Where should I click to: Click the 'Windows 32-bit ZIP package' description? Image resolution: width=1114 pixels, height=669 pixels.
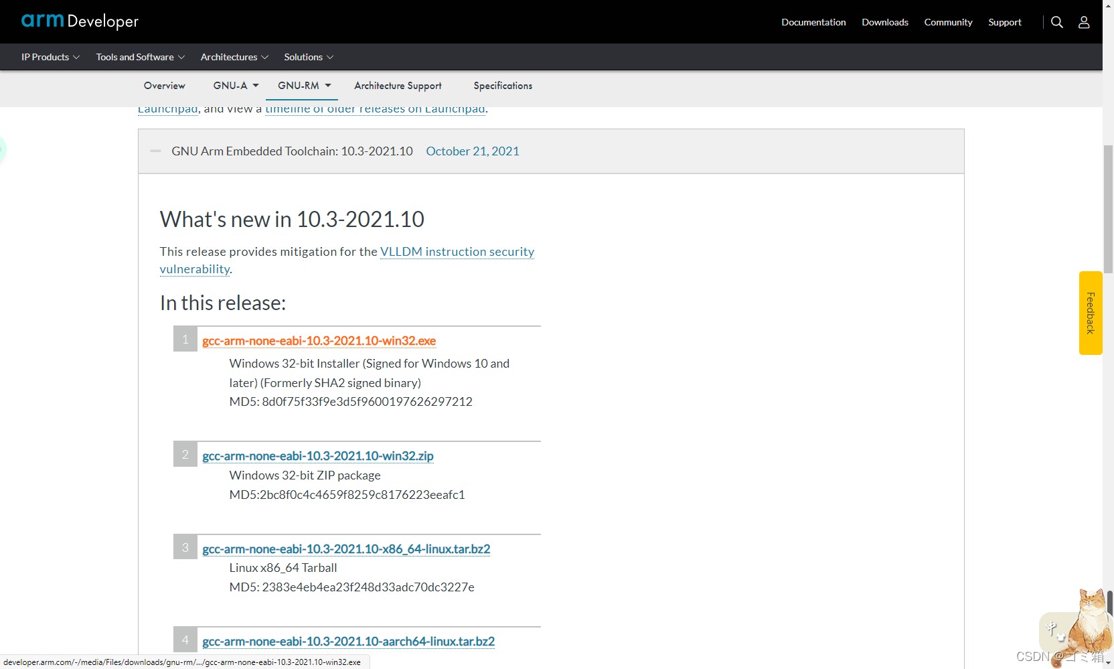(x=305, y=475)
